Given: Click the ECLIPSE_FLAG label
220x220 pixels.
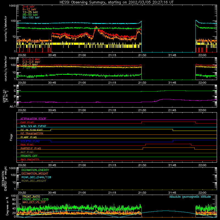Looking at the screenshot, I should (30, 141).
